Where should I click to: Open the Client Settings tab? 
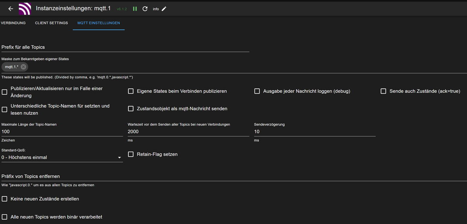(51, 23)
